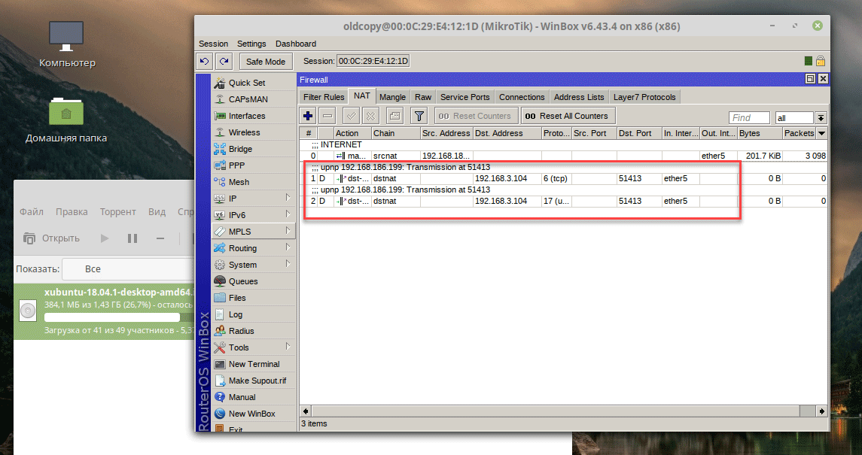Pause torrent in Transmission toolbar
862x455 pixels.
(x=132, y=238)
